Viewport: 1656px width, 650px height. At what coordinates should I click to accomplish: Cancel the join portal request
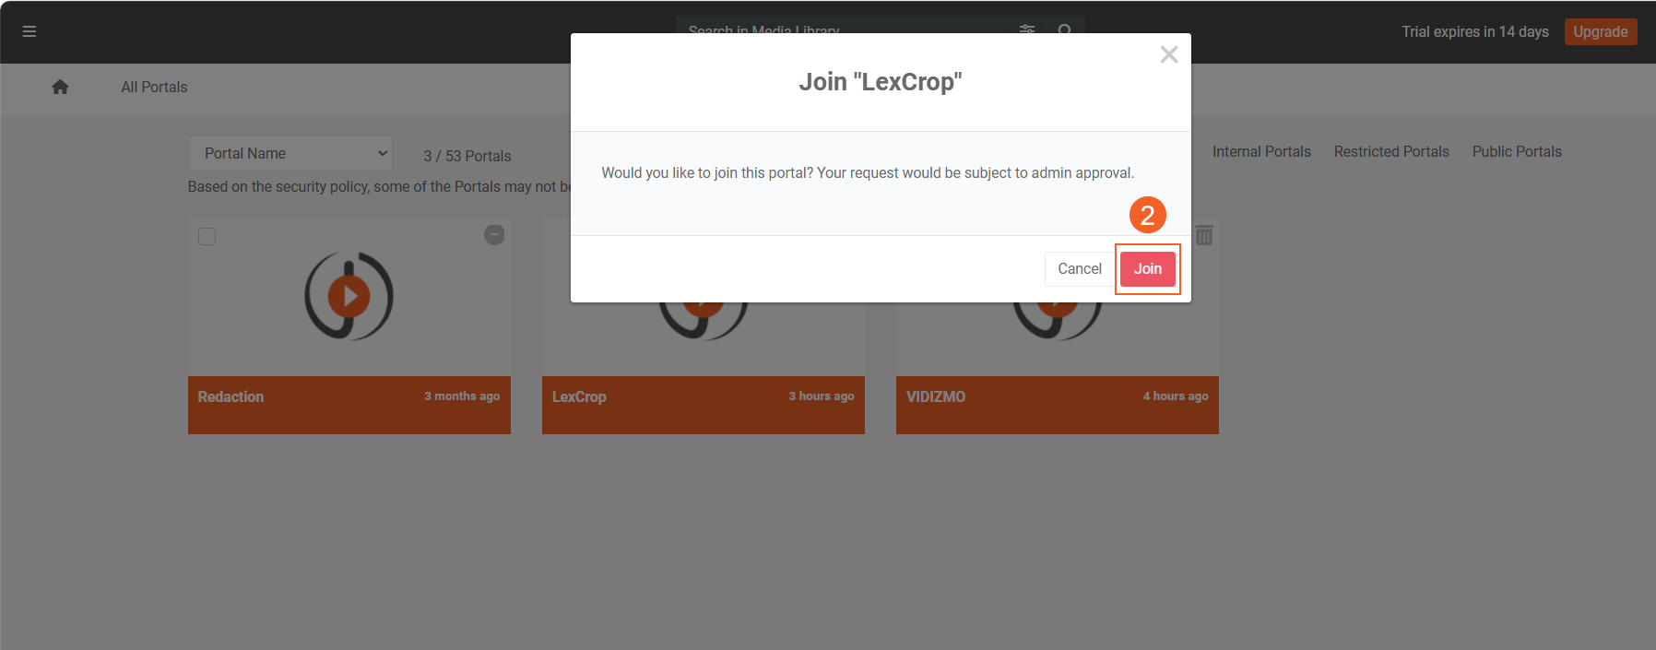pyautogui.click(x=1080, y=268)
